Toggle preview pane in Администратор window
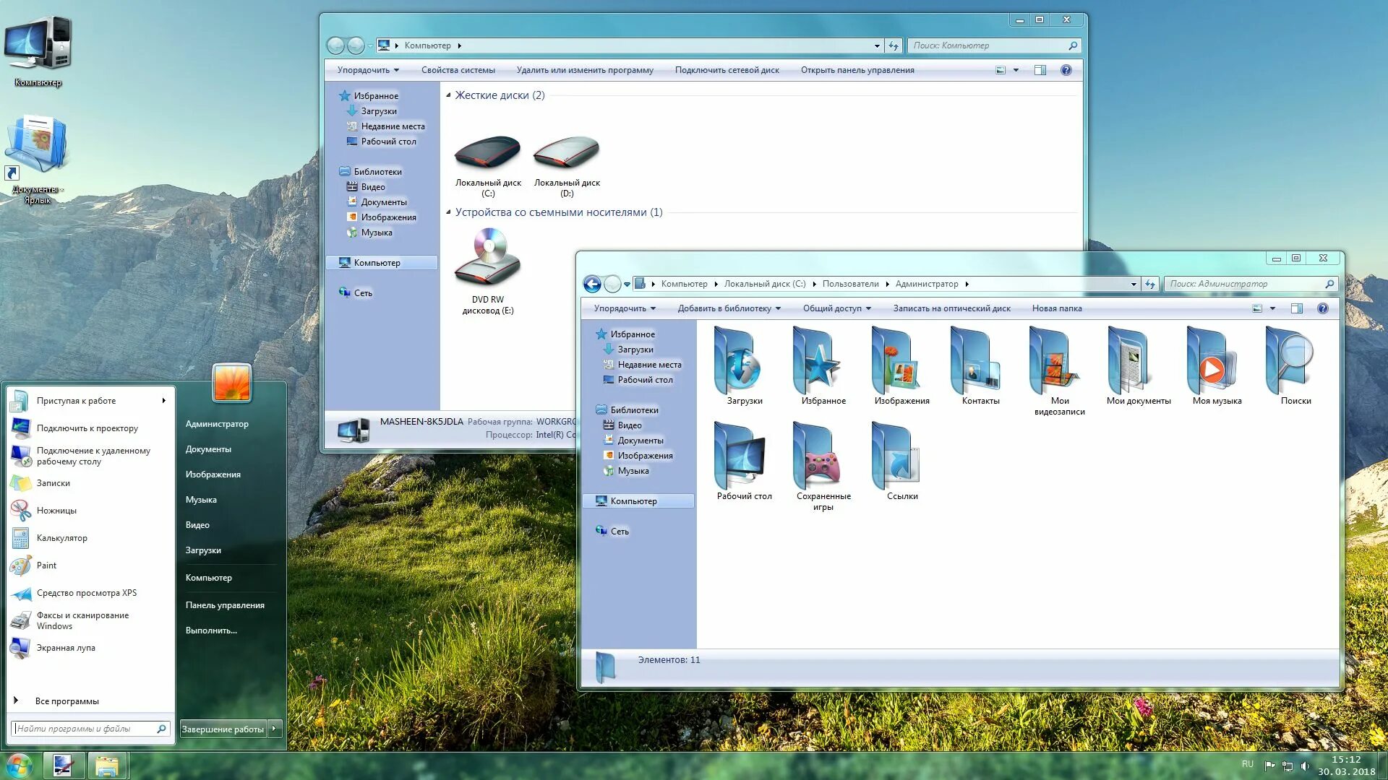The image size is (1388, 780). [1297, 308]
